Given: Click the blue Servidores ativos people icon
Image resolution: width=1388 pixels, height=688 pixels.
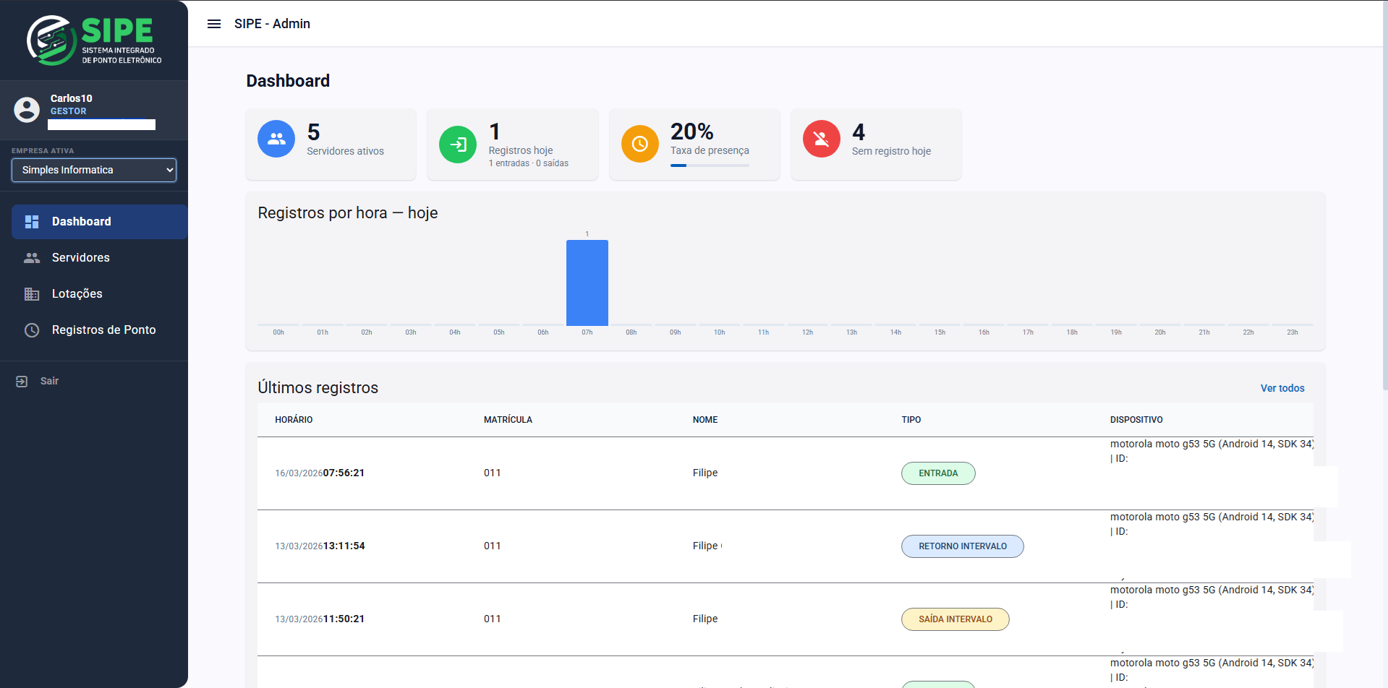Looking at the screenshot, I should pyautogui.click(x=276, y=139).
